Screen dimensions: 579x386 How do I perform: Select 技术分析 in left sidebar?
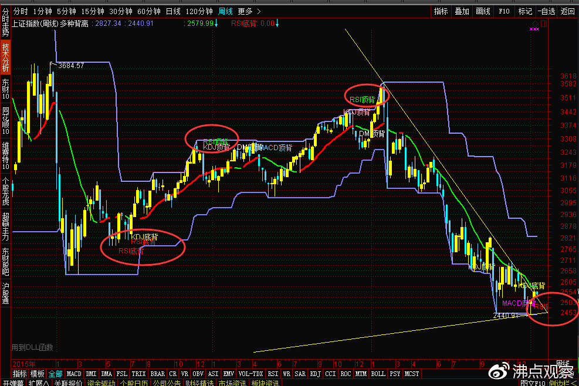click(5, 57)
